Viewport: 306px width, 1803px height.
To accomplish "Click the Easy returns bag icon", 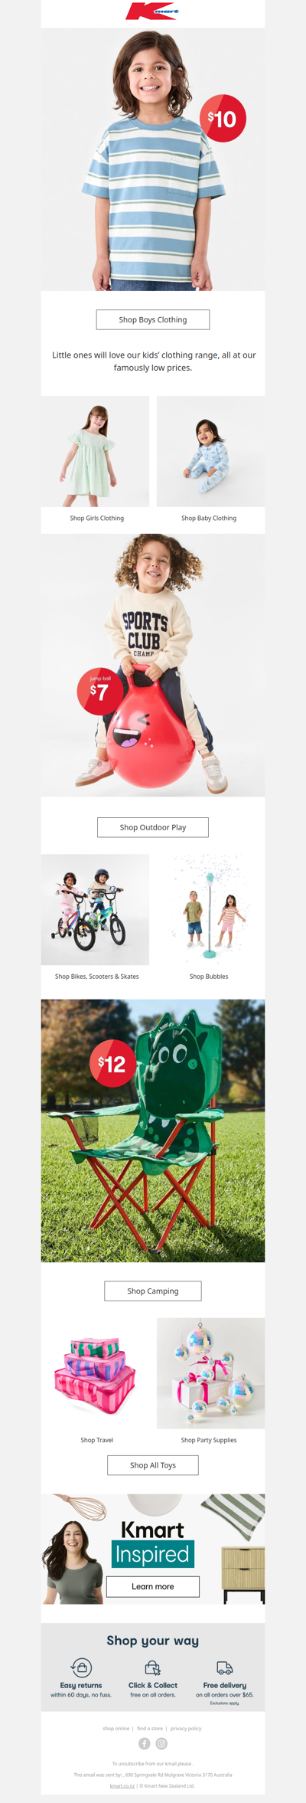I will 81,1667.
